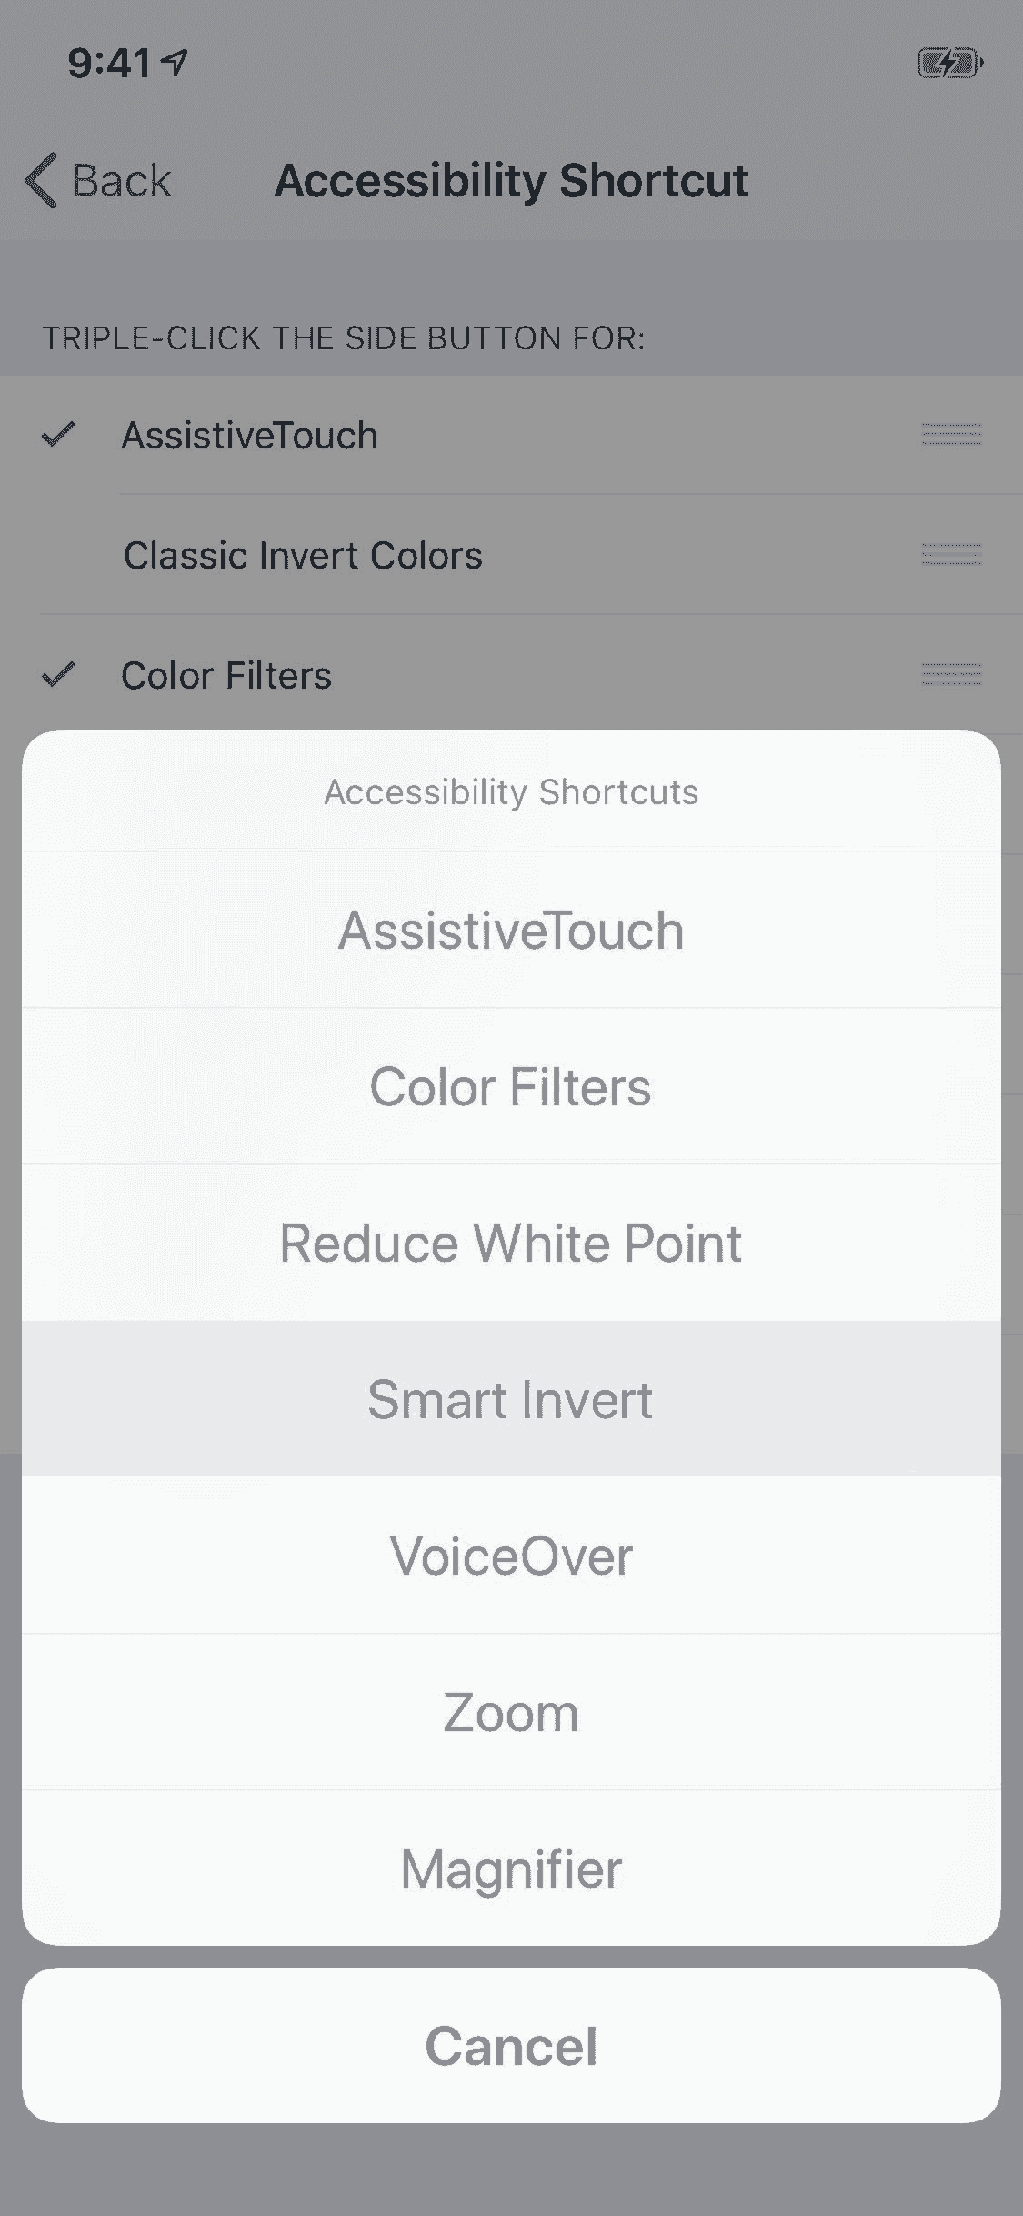The image size is (1023, 2216).
Task: Select Magnifier from the action sheet
Action: (511, 1868)
